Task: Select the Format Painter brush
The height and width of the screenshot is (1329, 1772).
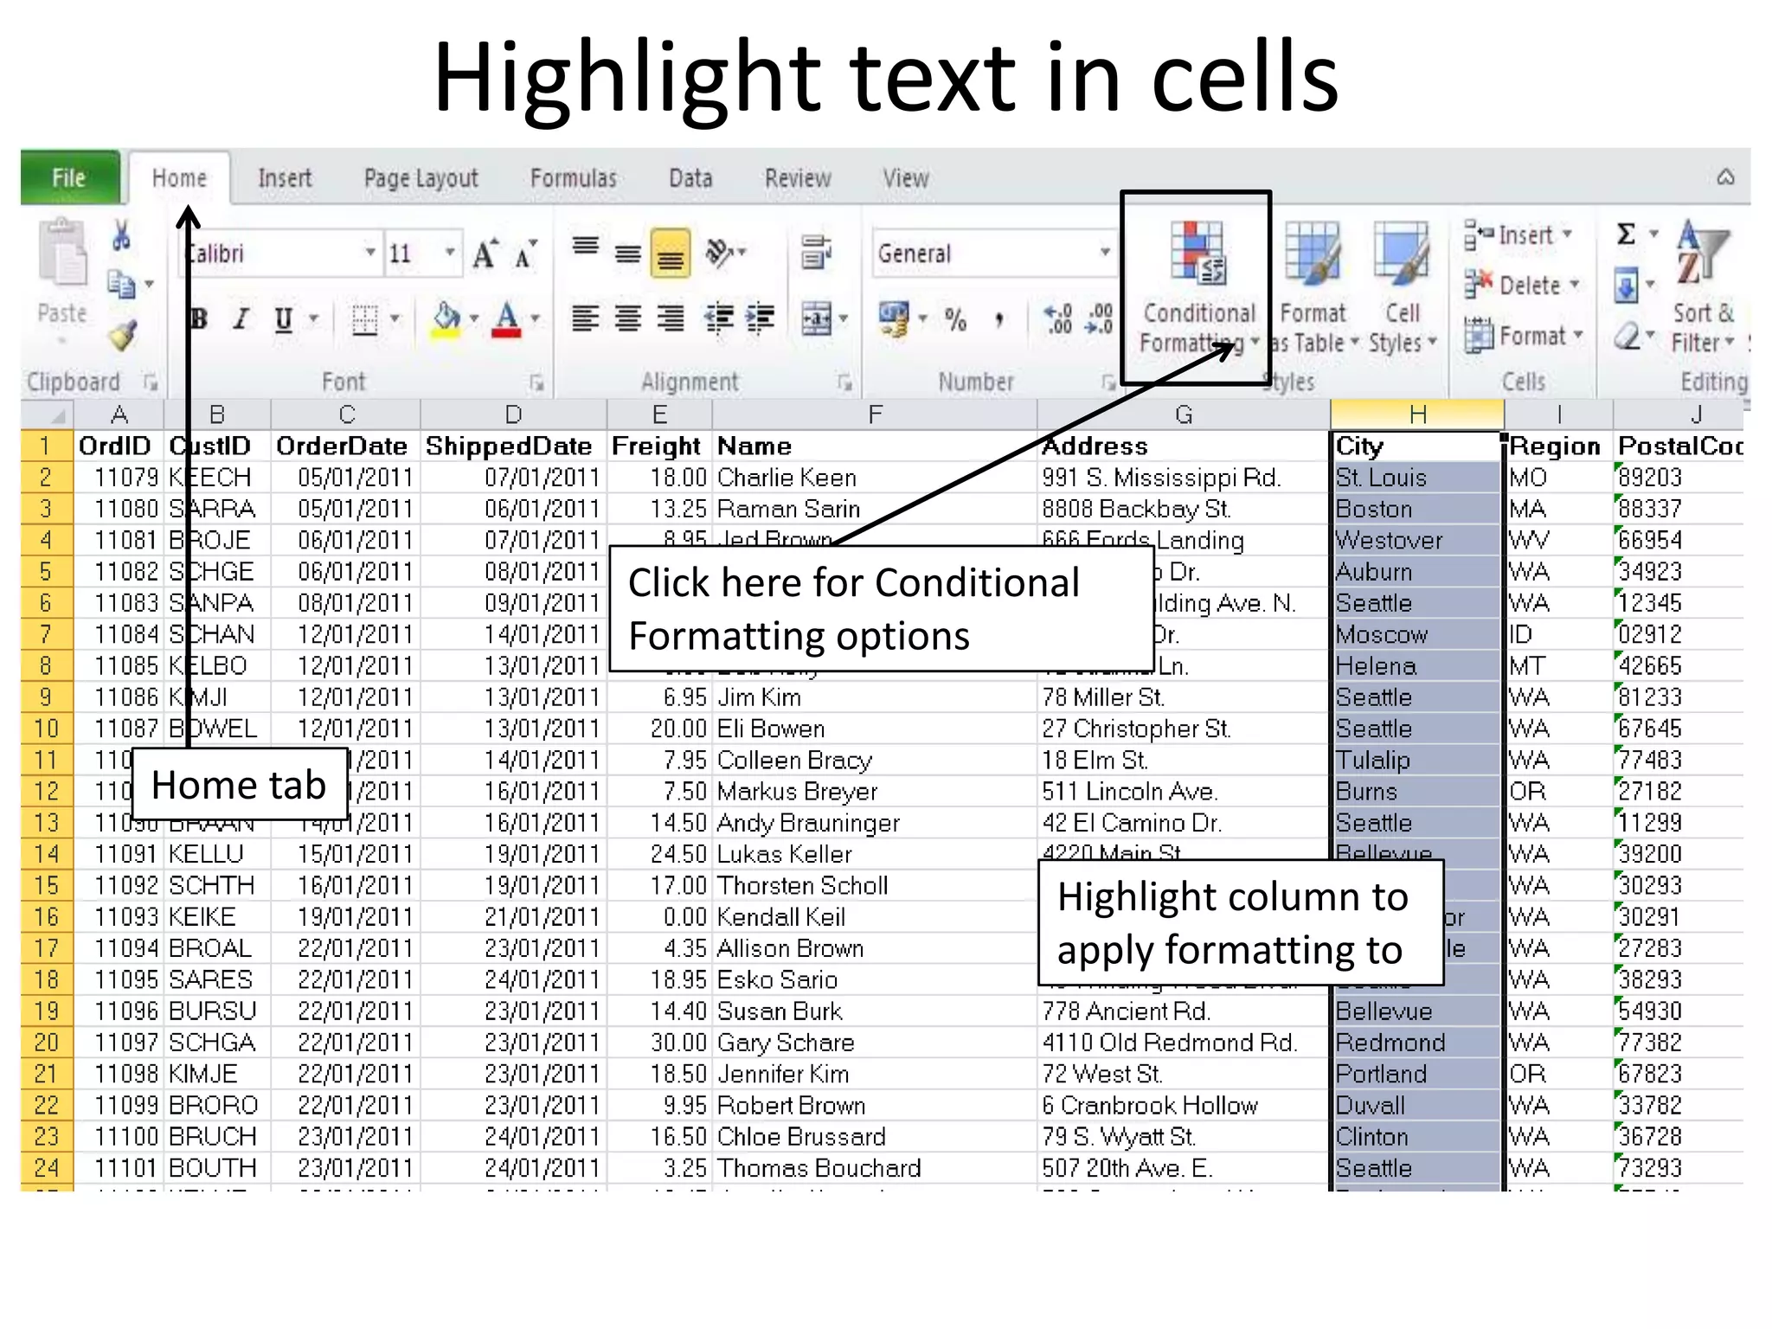Action: 123,335
